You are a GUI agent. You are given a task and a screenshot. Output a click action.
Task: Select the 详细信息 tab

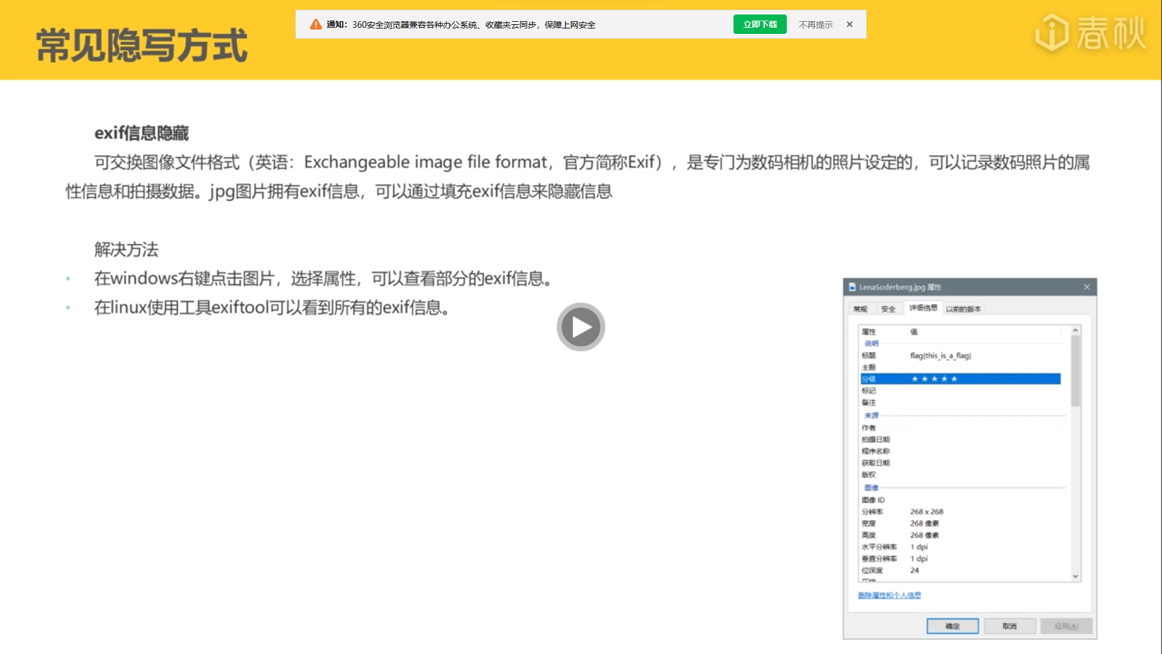coord(923,308)
